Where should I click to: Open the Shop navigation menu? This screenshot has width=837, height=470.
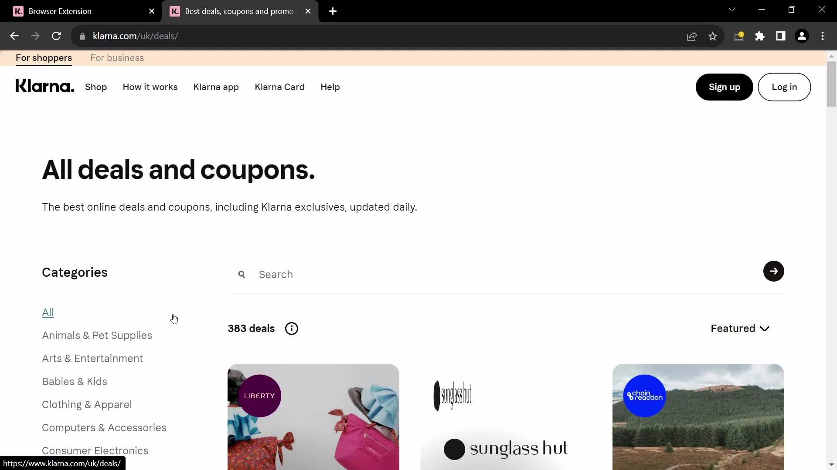point(95,87)
